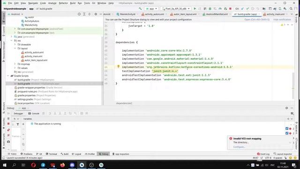Click Configure... in the VCS notification
The height and width of the screenshot is (169, 300).
239,147
